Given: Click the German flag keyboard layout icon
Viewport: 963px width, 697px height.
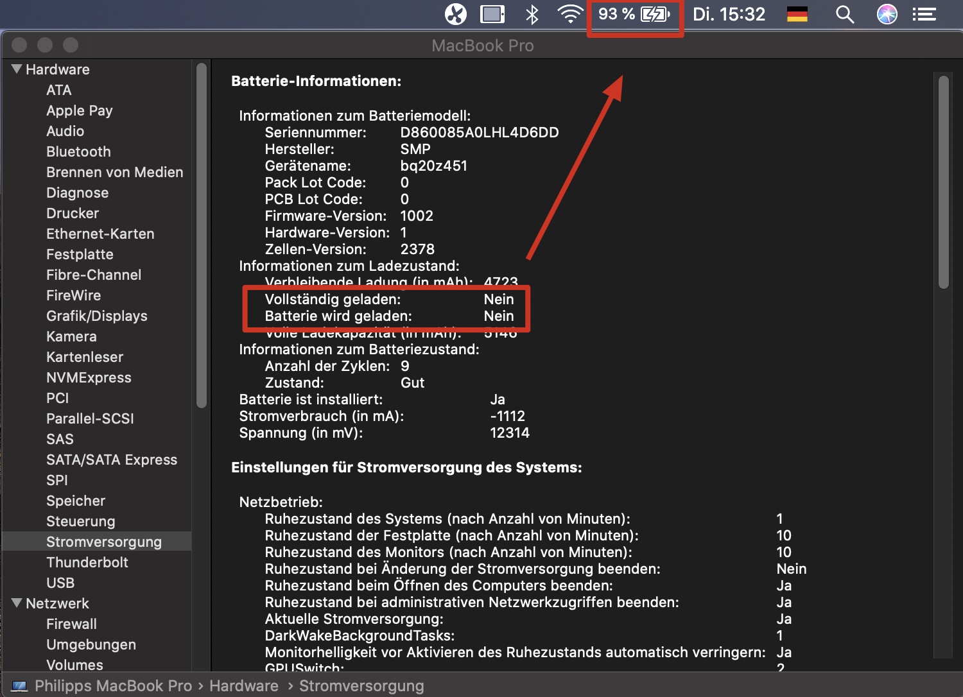Looking at the screenshot, I should click(797, 13).
